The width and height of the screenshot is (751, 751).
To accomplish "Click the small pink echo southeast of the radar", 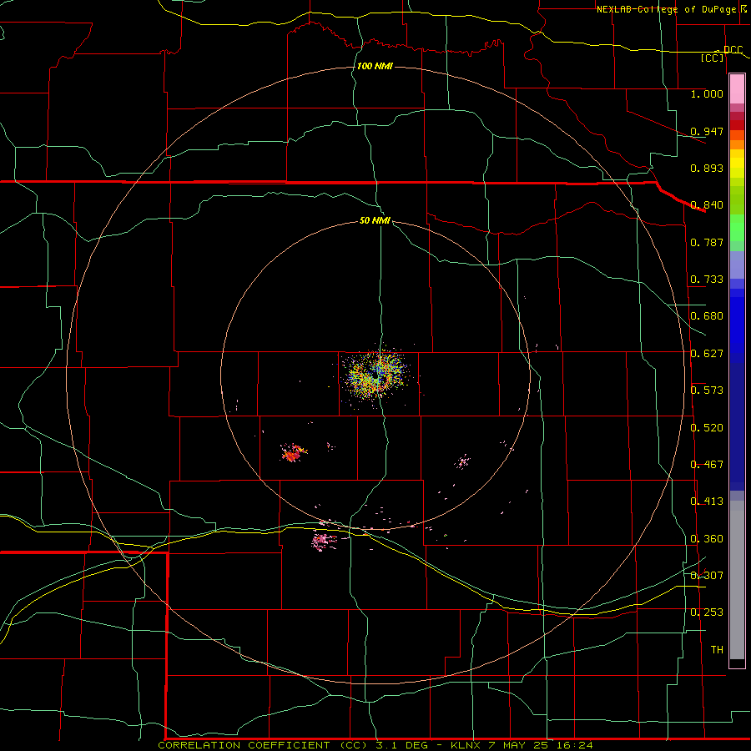I will pyautogui.click(x=463, y=462).
